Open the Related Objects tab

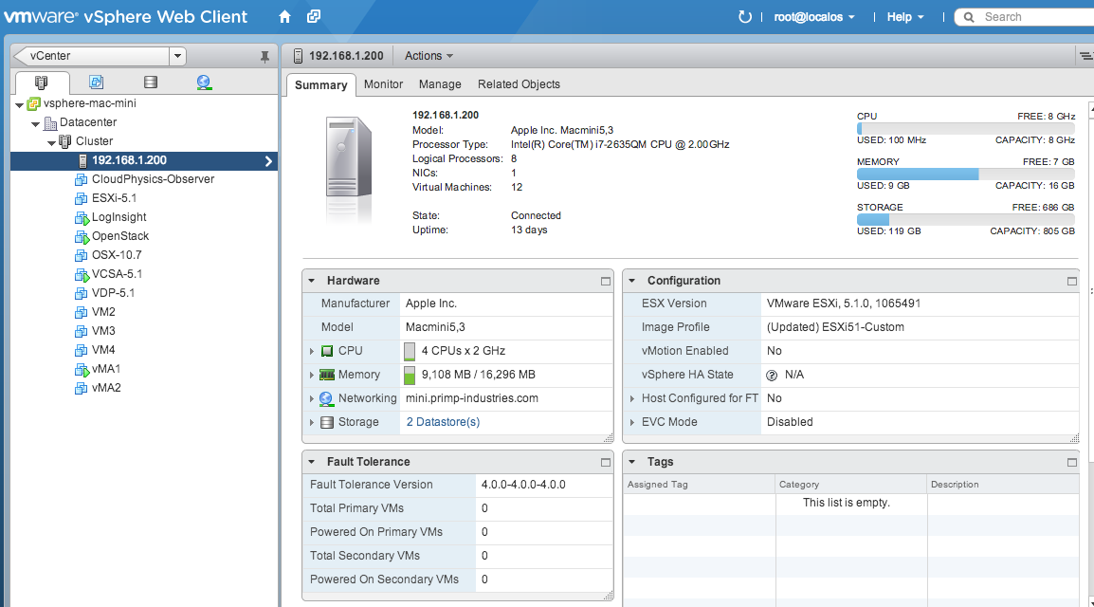point(519,84)
